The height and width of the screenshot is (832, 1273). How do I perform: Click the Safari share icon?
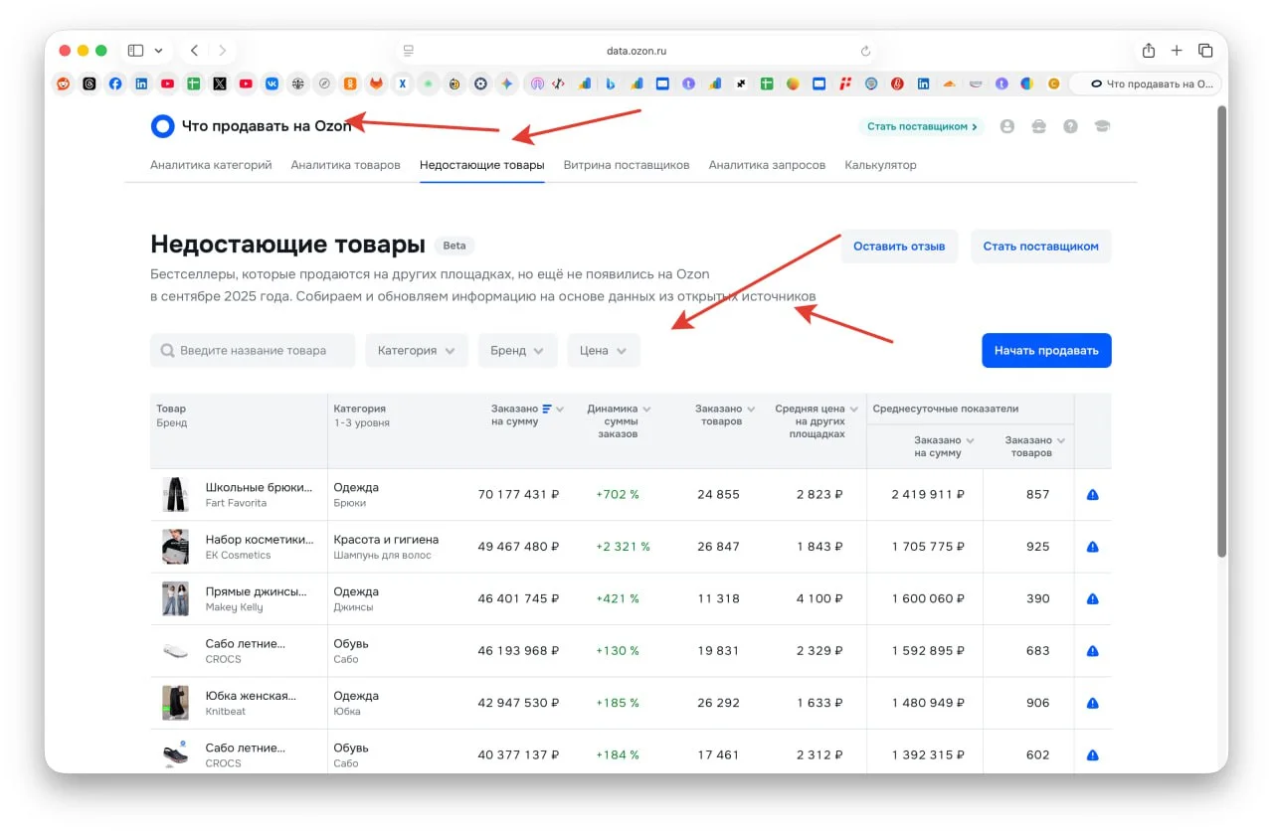[1149, 51]
